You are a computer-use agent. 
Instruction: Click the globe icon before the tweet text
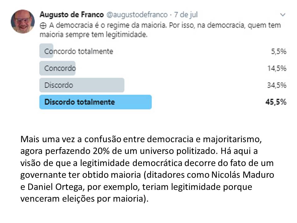tap(43, 26)
